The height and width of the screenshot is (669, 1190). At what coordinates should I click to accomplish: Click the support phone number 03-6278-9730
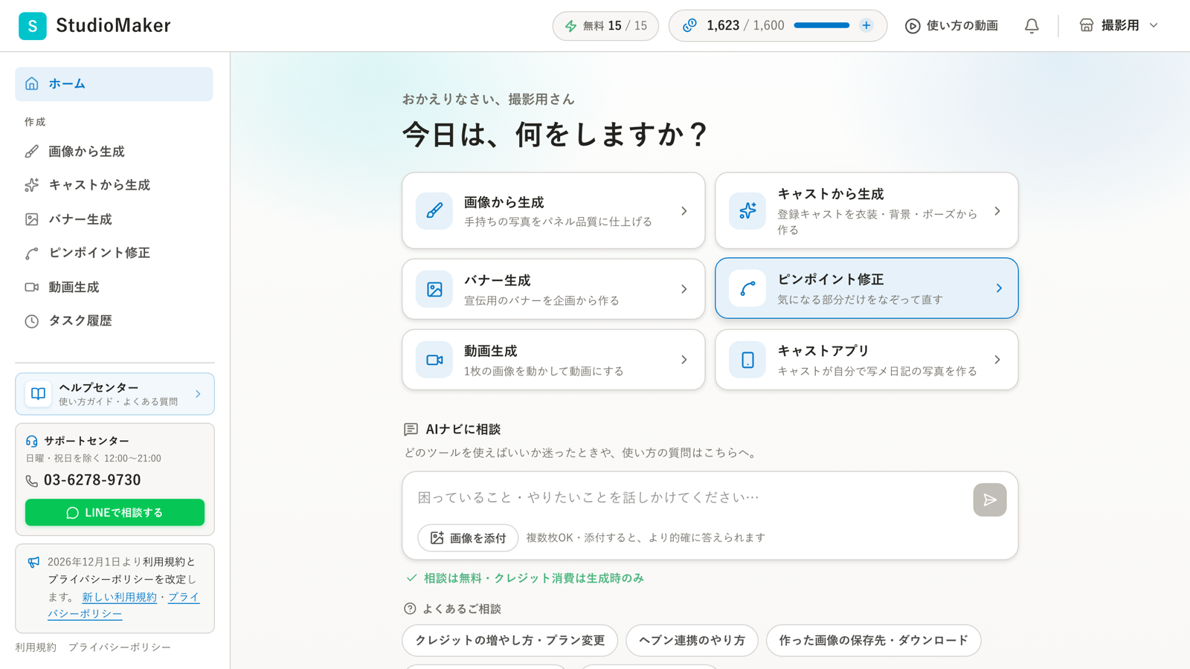tap(92, 480)
